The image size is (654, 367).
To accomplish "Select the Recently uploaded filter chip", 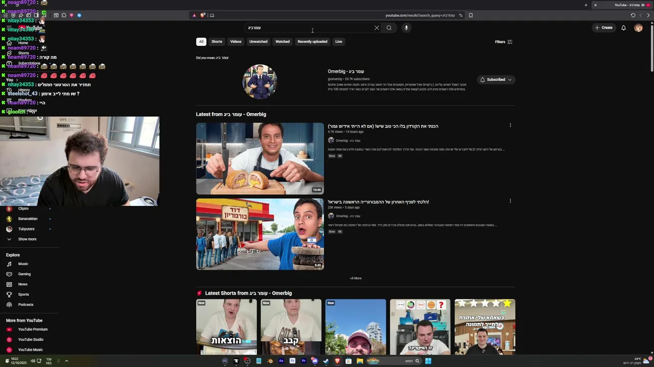I will [x=312, y=42].
